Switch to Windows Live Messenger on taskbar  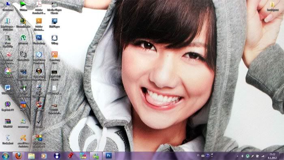point(96,156)
